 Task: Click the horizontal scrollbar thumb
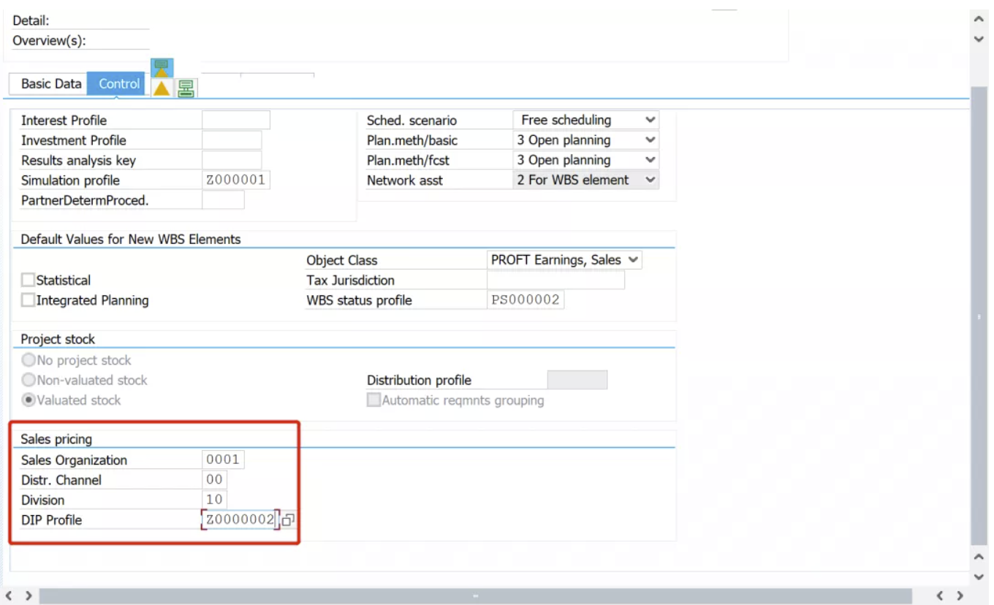476,596
